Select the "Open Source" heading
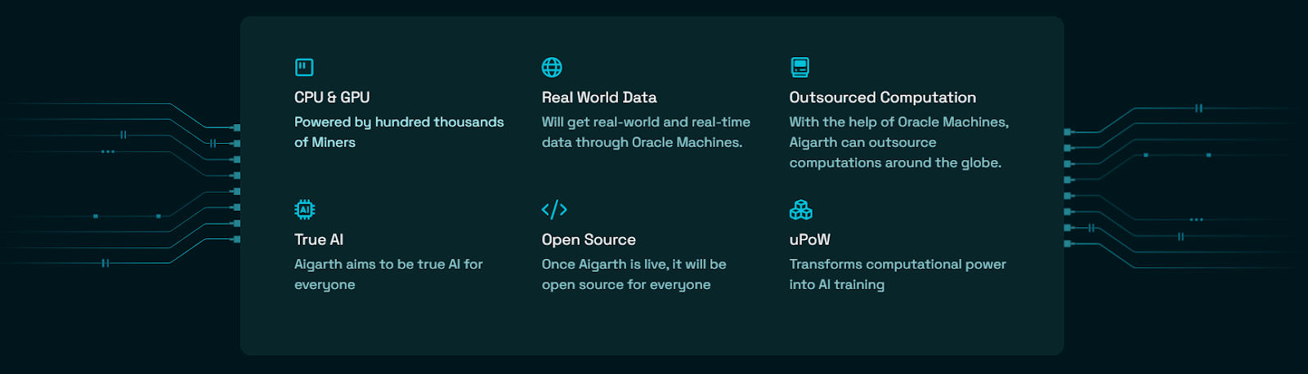 click(x=589, y=239)
